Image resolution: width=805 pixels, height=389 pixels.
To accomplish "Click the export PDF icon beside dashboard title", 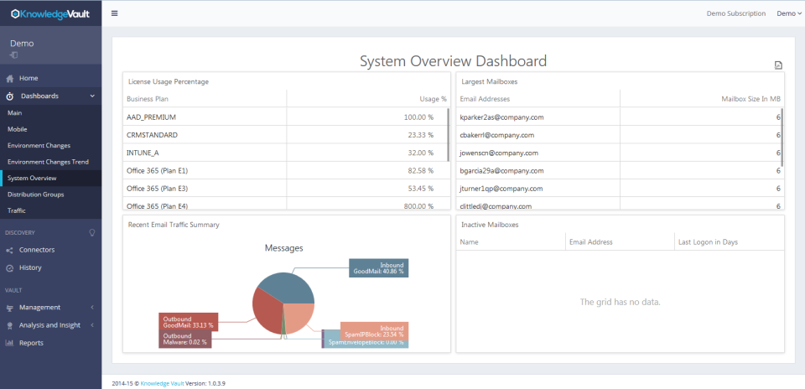I will point(778,65).
